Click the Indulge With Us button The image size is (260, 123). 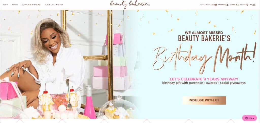point(204,100)
